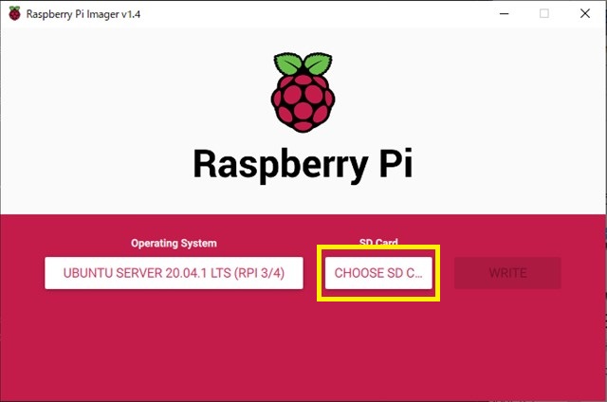Open the Ubuntu Server 20.04.1 LTS selector

point(174,273)
